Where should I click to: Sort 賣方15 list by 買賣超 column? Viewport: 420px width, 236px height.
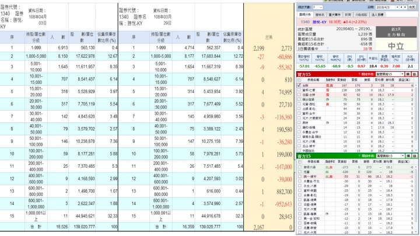coord(342,162)
